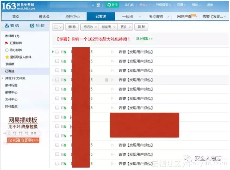Screen dimensions: 230x170
Task: Expand the 其他2个文件夹 folder group
Action: (2, 78)
